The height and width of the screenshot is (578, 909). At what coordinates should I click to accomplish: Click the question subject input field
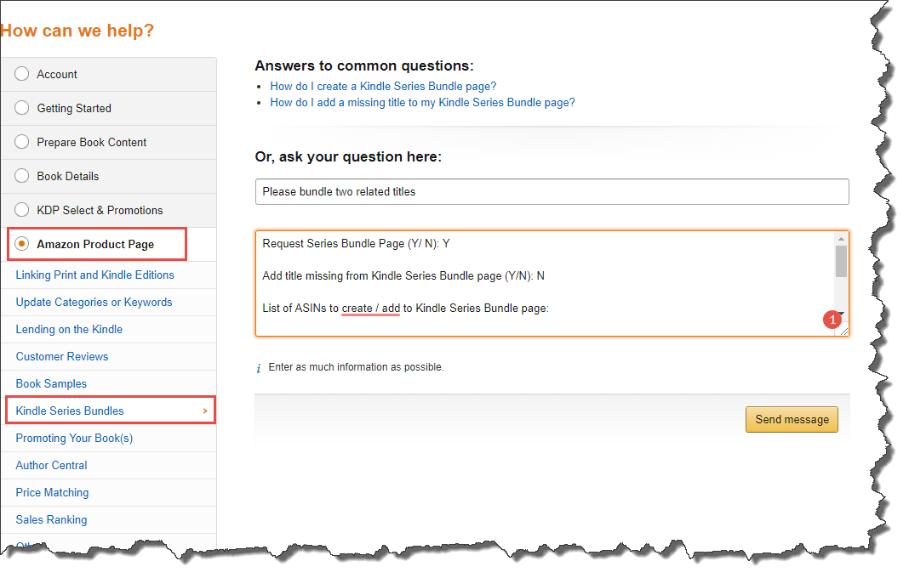[552, 192]
